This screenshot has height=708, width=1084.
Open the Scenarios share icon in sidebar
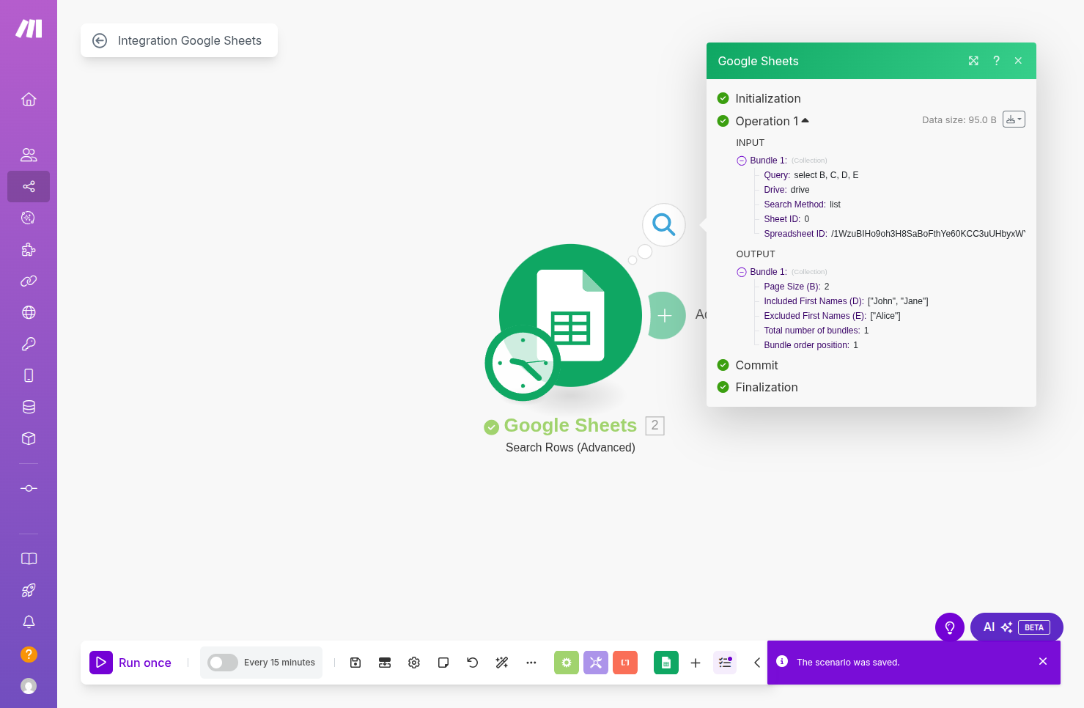tap(29, 186)
